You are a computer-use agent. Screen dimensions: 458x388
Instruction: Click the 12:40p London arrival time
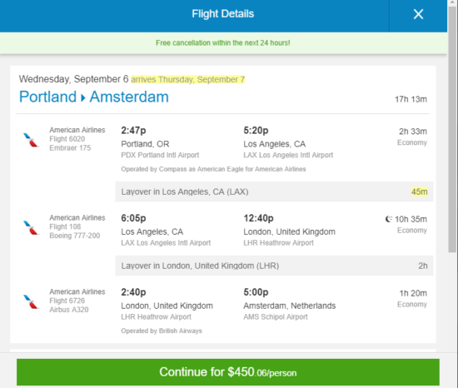pyautogui.click(x=258, y=218)
